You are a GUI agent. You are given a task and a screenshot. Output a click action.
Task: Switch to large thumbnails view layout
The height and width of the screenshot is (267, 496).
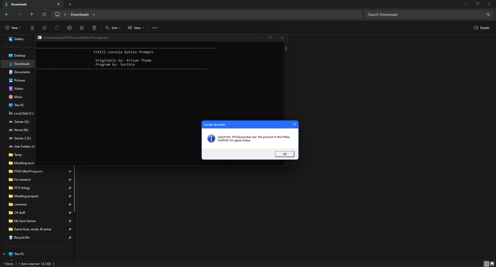coord(492,264)
